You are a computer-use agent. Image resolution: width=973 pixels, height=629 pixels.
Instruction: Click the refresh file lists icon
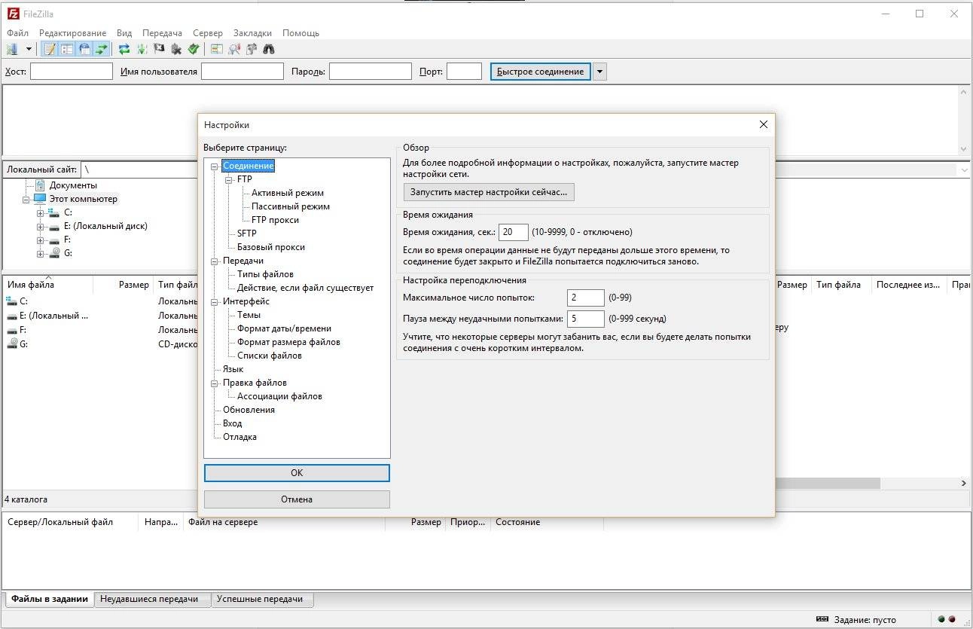point(124,49)
